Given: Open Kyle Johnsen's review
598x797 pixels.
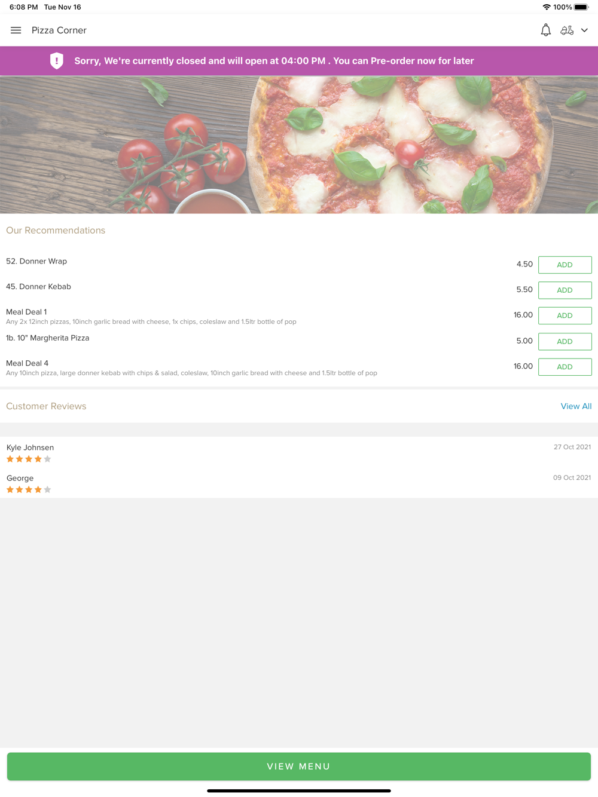Looking at the screenshot, I should (299, 453).
